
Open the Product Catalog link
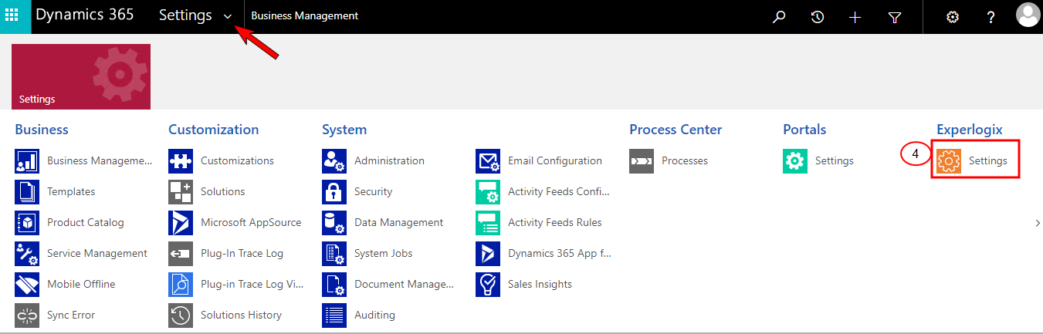pos(85,223)
